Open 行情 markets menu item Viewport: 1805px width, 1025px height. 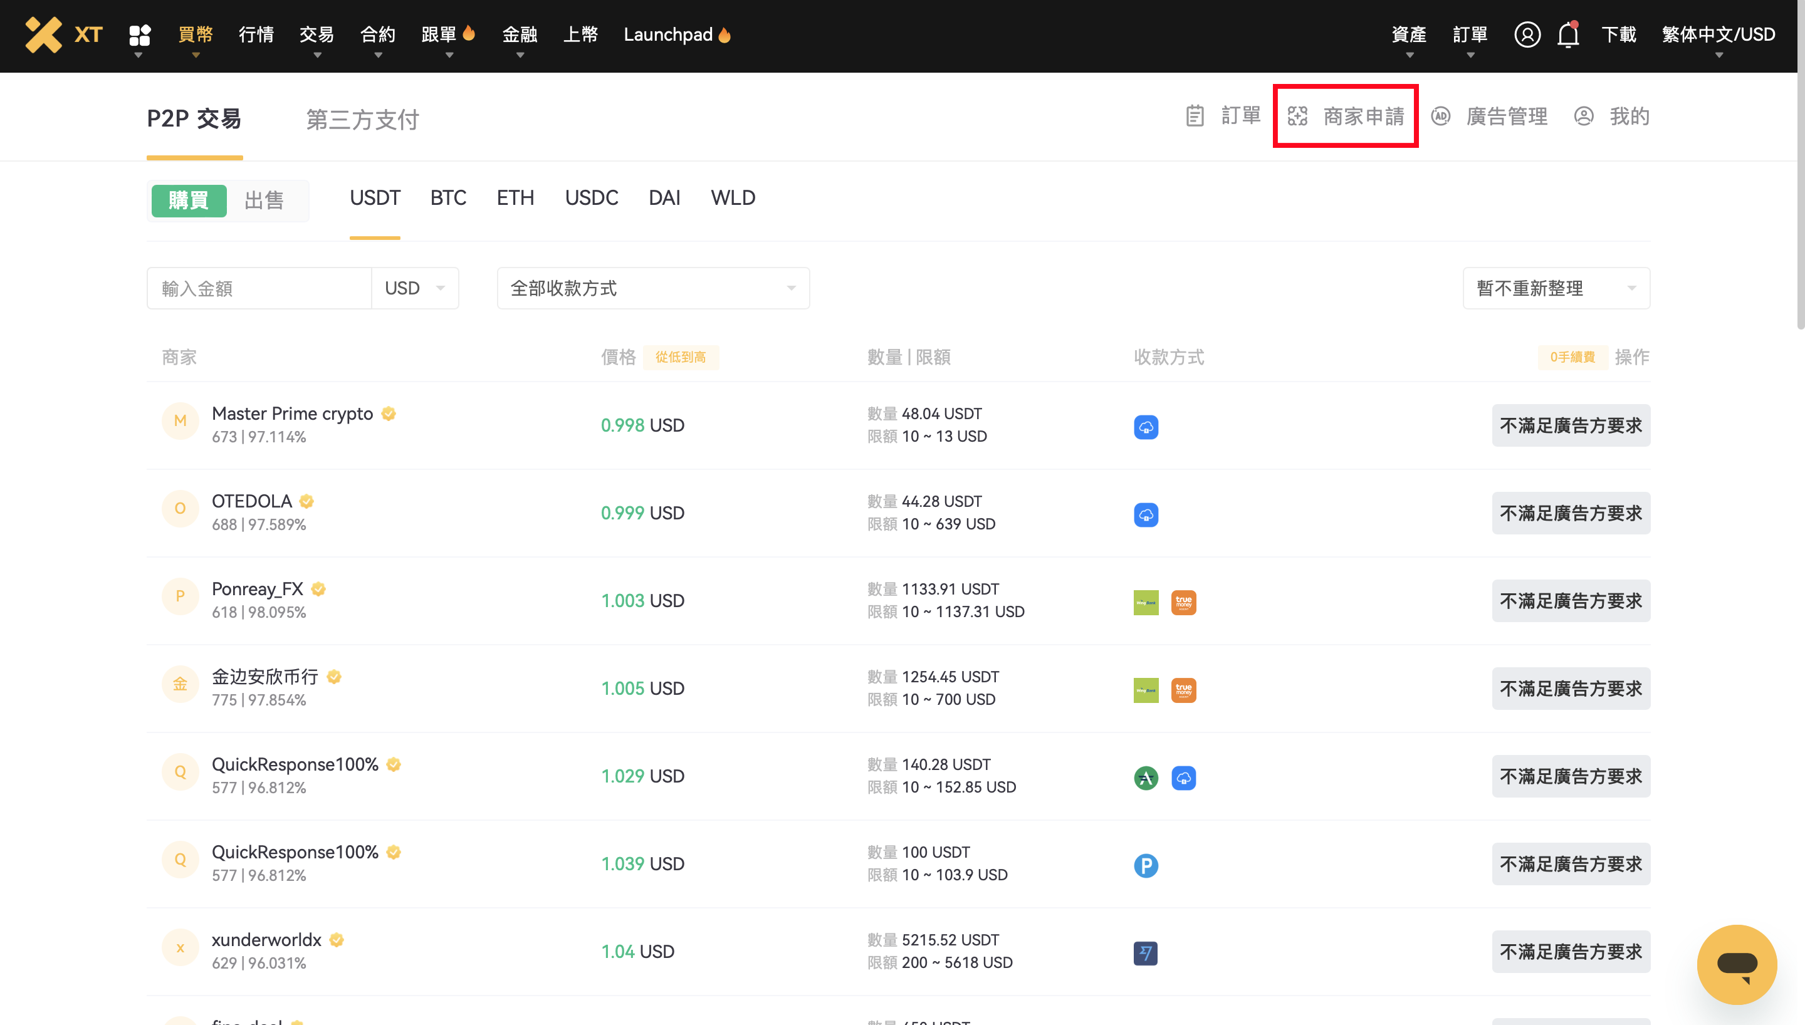[x=256, y=34]
